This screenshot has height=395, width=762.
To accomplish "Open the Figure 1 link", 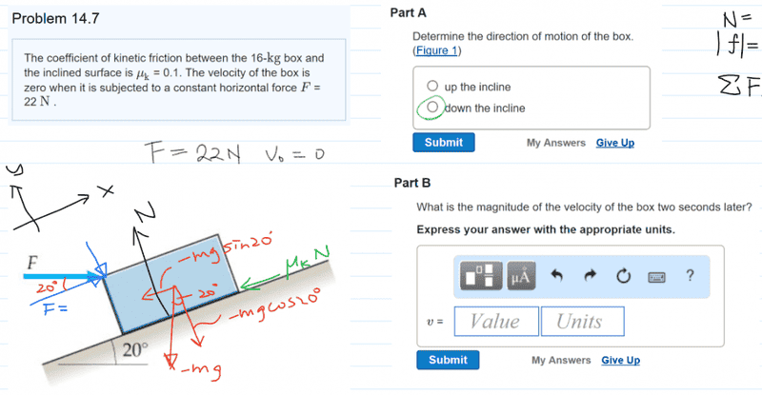I will coord(437,50).
